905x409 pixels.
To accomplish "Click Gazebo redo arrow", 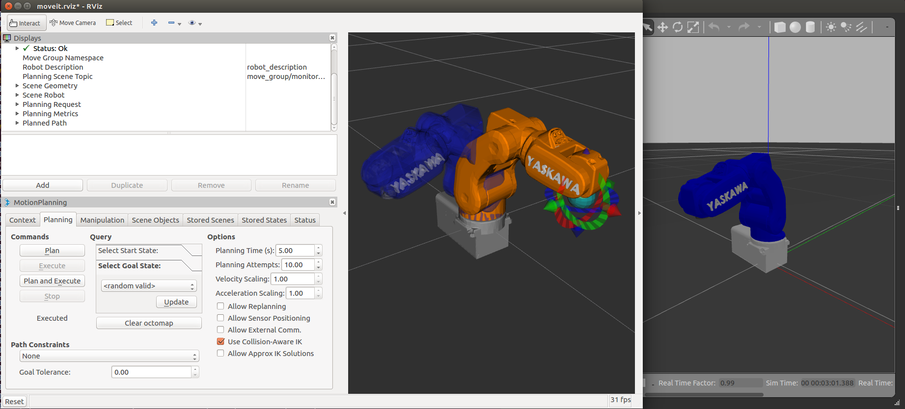I will click(744, 27).
